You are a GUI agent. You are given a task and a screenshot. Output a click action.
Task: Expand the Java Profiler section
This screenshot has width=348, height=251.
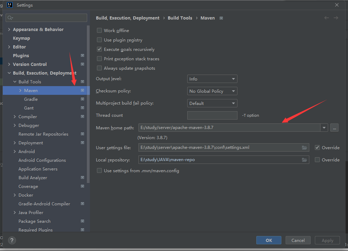click(x=15, y=213)
